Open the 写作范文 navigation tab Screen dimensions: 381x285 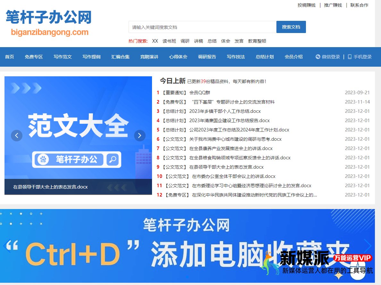(62, 57)
